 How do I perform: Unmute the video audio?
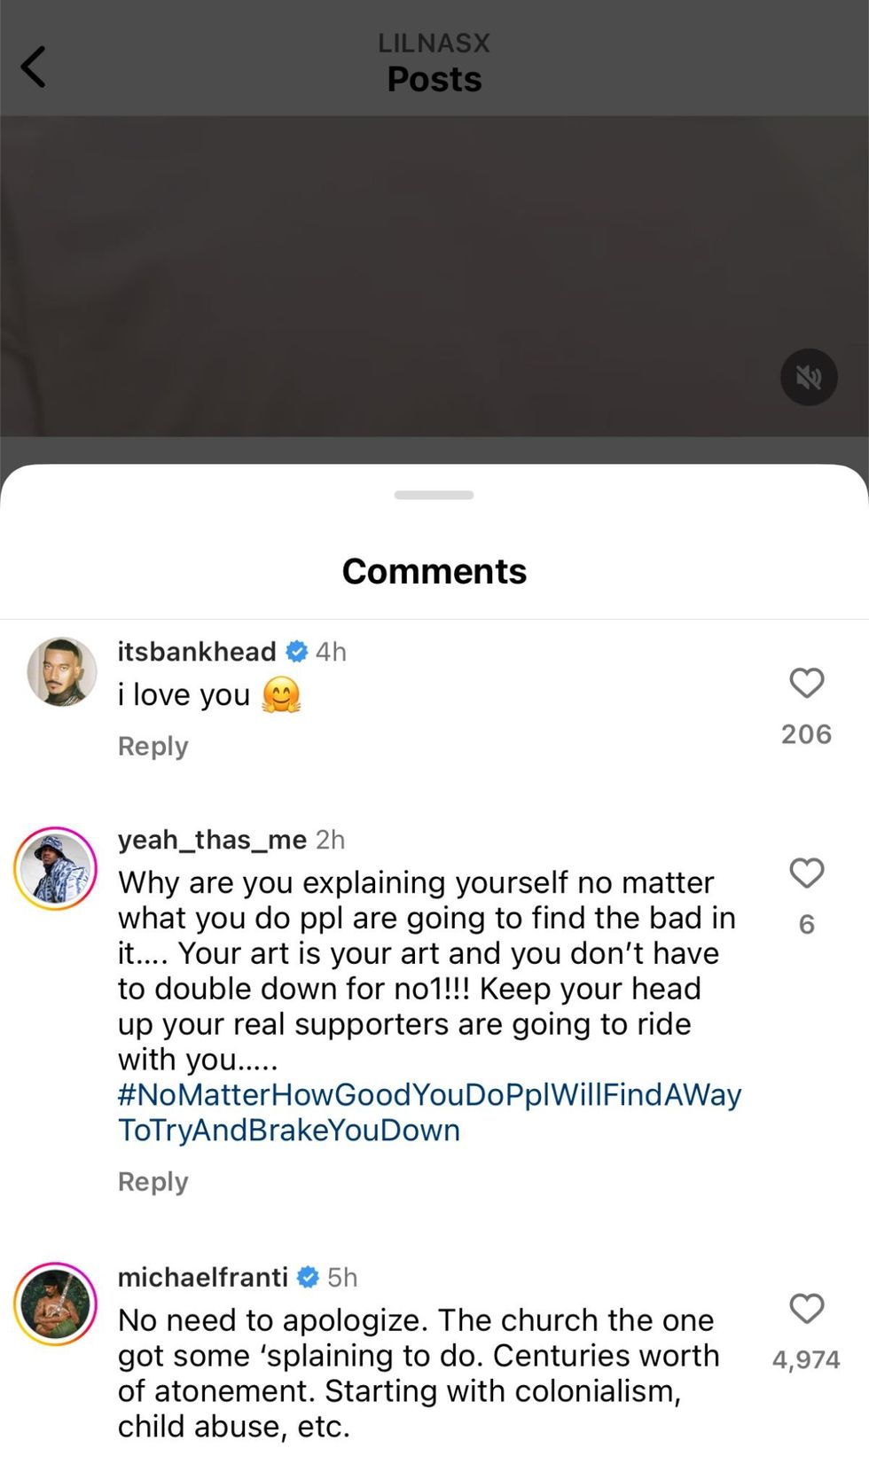coord(808,377)
